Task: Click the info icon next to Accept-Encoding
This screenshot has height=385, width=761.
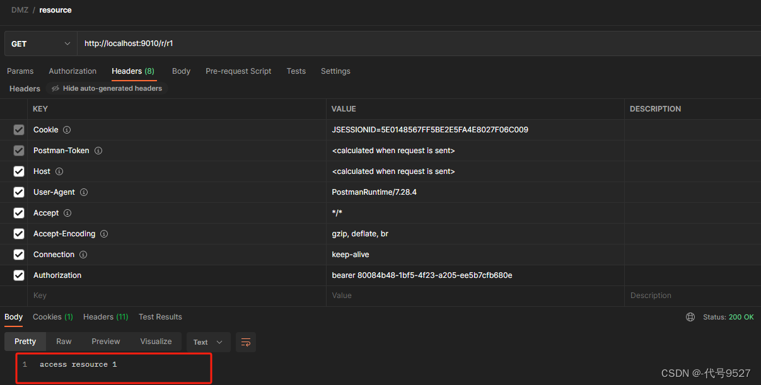Action: pos(104,234)
